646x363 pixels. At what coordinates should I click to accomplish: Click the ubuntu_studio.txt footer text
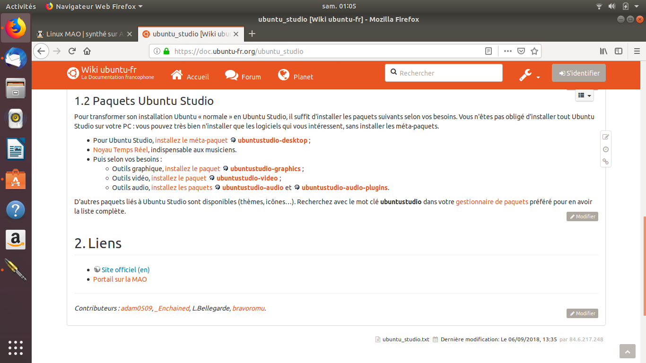coord(406,339)
